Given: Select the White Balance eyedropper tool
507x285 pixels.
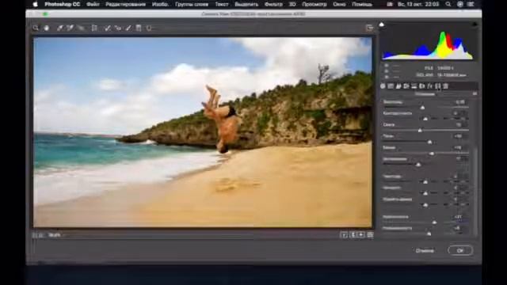Looking at the screenshot, I should click(59, 28).
